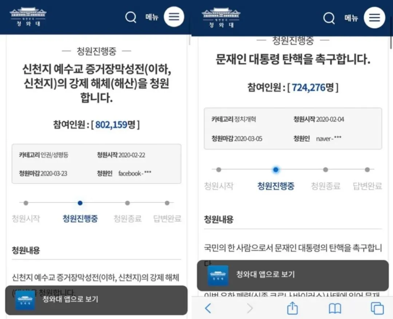Viewport: 393px width, 319px height.
Task: Click blue 청원진행중 label under Shincheonji progress
Action: pyautogui.click(x=80, y=218)
